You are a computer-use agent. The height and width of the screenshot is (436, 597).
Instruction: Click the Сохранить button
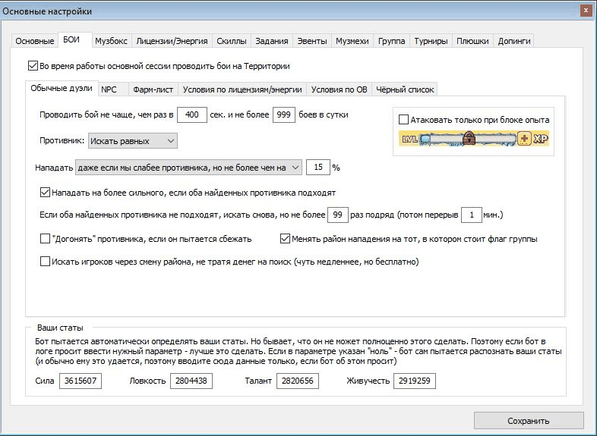529,421
